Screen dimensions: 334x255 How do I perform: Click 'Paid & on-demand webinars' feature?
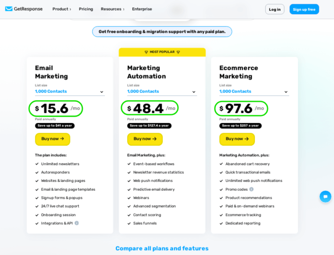[x=250, y=206]
